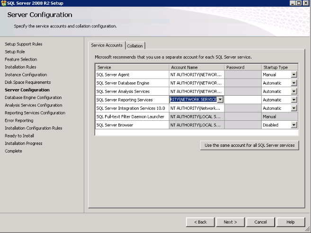The height and width of the screenshot is (233, 311).
Task: Click Feature Selection step
Action: [x=21, y=59]
